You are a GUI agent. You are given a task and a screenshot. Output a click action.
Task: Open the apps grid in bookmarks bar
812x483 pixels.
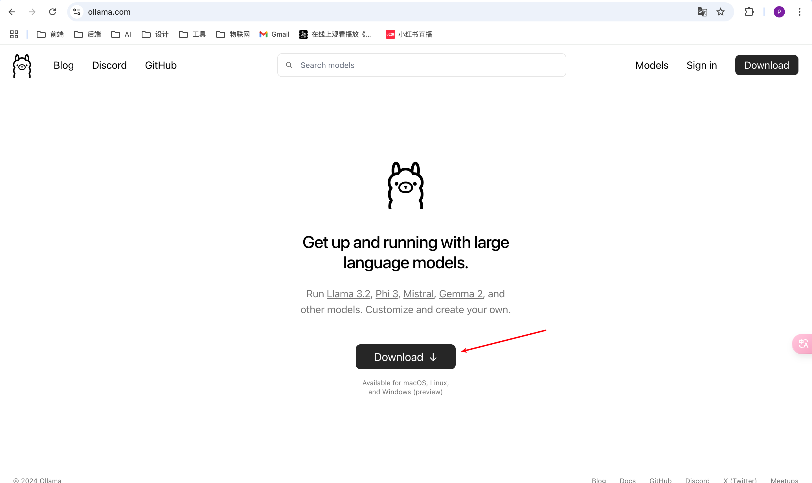[x=14, y=34]
